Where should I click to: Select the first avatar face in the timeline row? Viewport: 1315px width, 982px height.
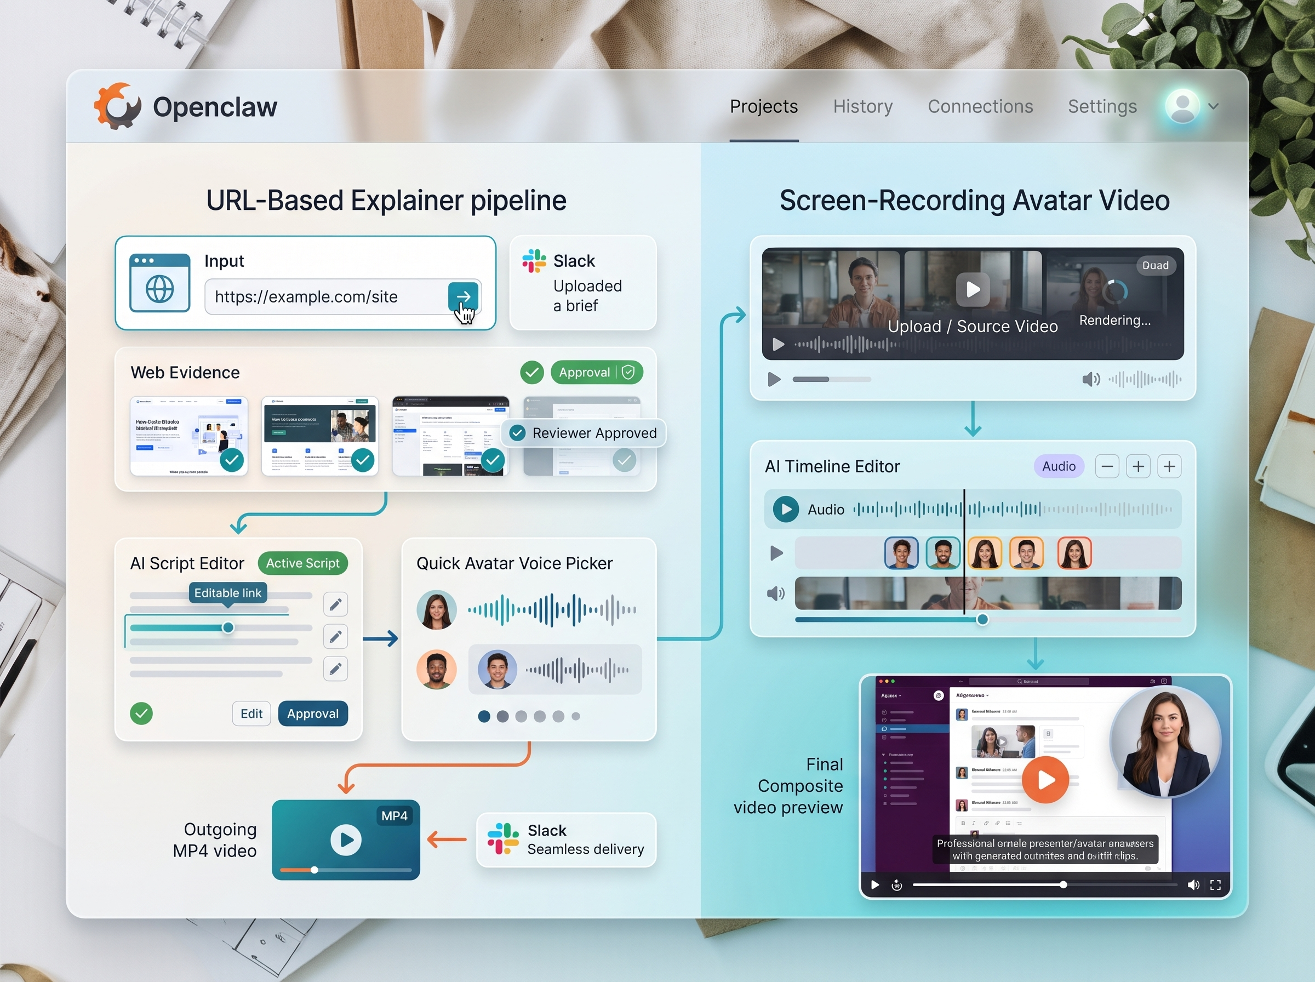tap(901, 553)
